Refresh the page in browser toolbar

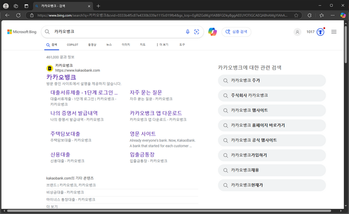[18, 15]
